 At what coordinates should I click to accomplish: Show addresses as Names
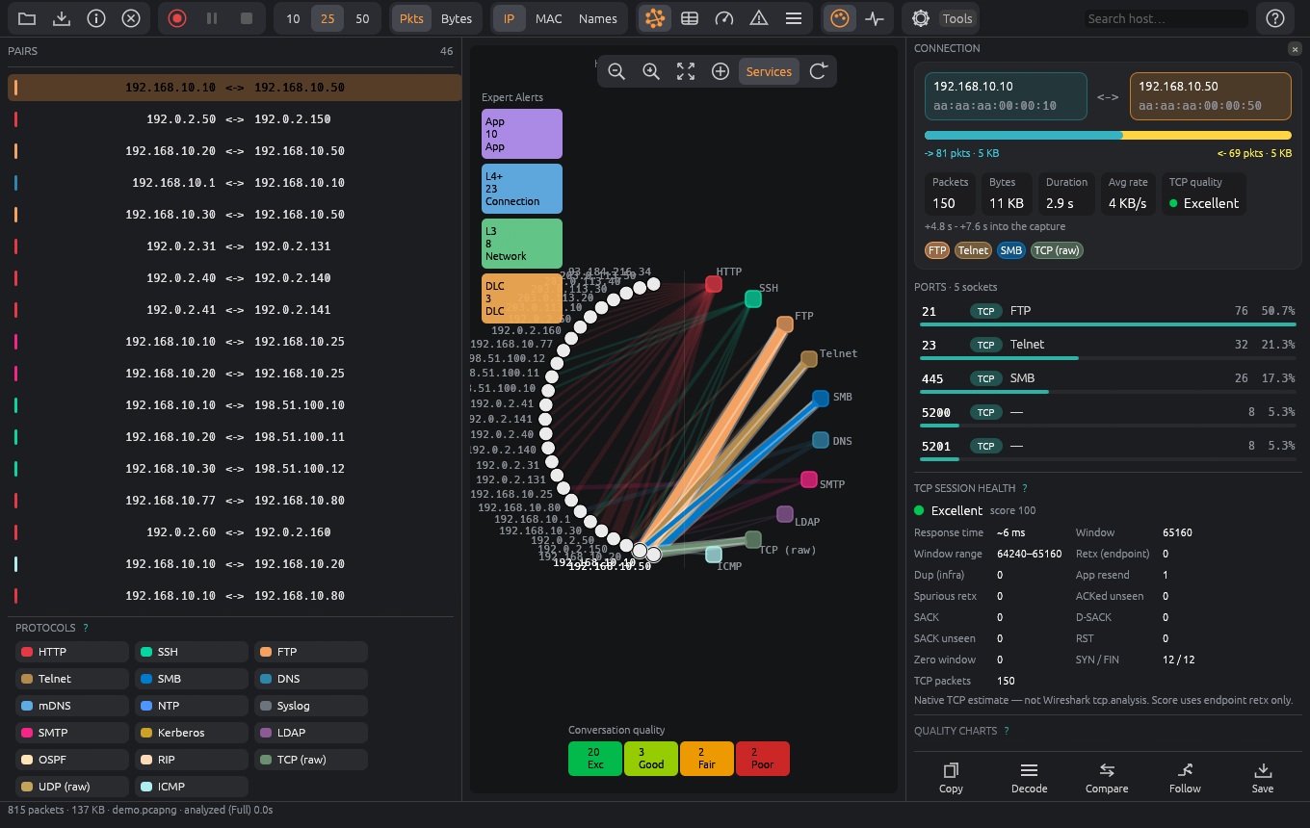point(598,18)
